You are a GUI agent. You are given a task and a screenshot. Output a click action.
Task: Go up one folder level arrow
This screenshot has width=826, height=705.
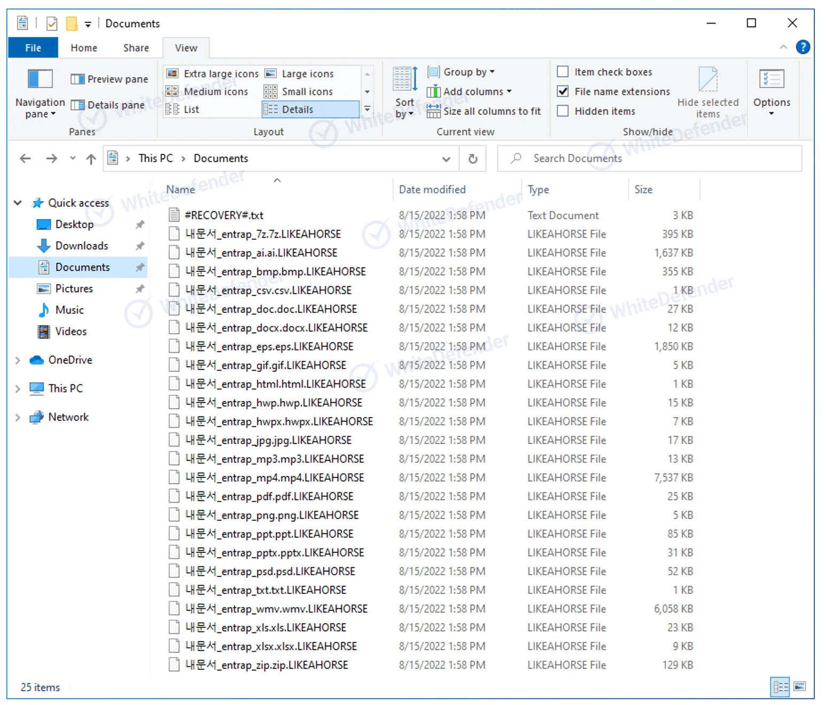pyautogui.click(x=91, y=159)
